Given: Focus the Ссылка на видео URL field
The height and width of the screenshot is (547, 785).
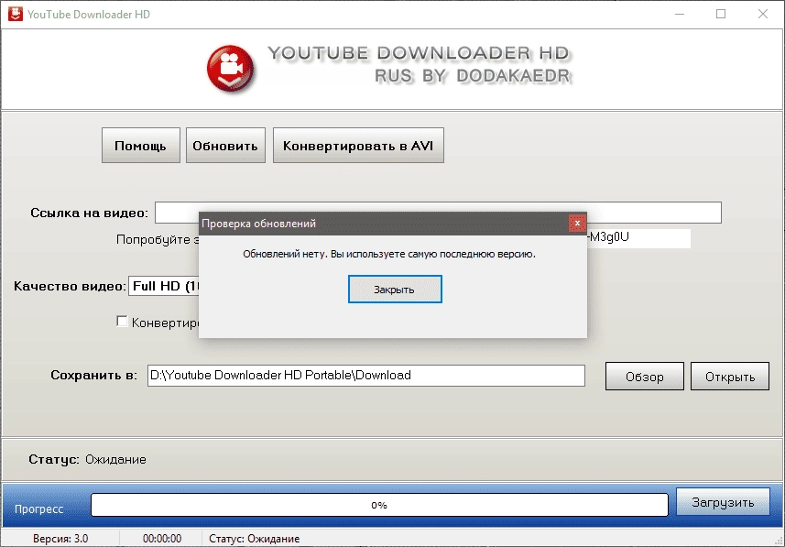Looking at the screenshot, I should point(438,213).
